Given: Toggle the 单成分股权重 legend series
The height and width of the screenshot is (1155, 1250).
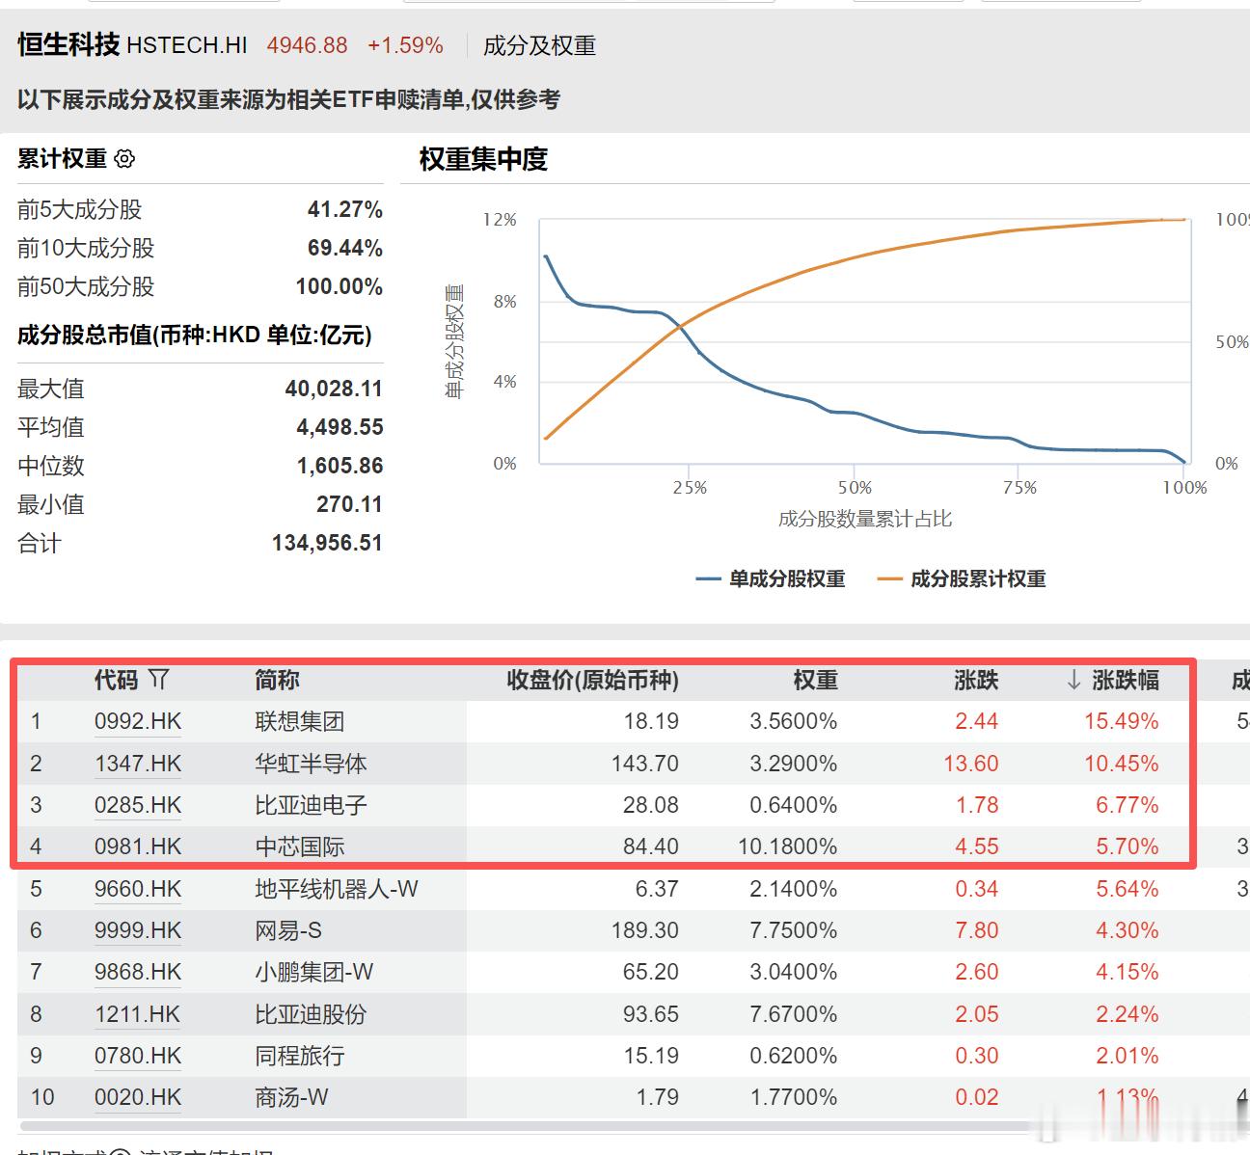Looking at the screenshot, I should click(771, 578).
